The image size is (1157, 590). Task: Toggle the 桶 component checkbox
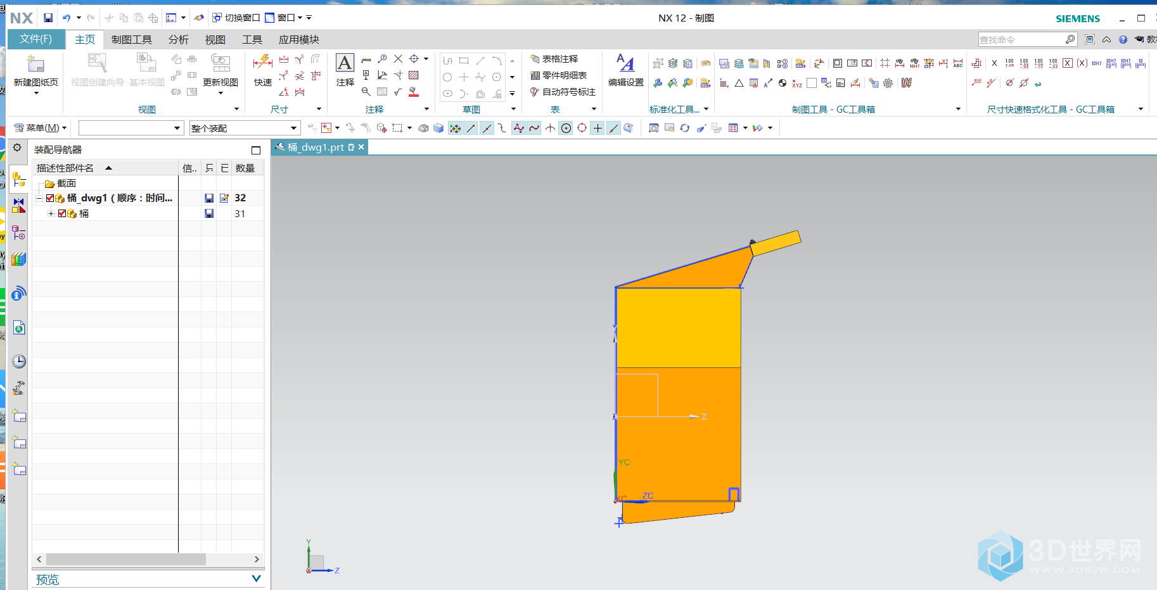(62, 213)
